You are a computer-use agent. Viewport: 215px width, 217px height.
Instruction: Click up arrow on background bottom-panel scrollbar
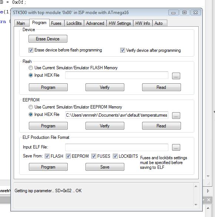208,208
